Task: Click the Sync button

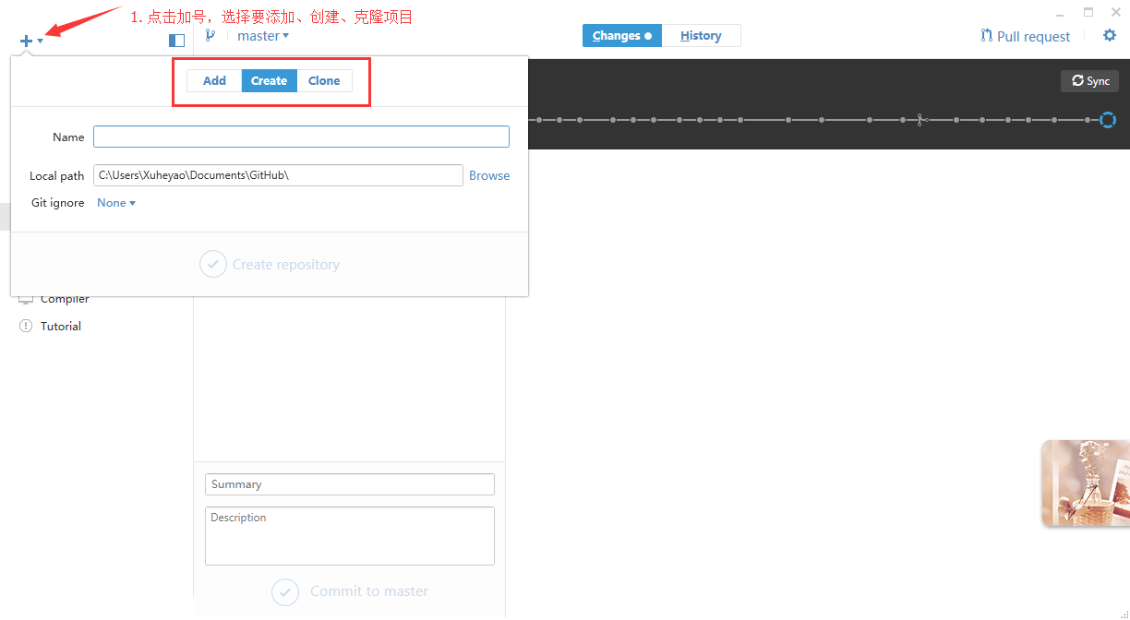Action: tap(1089, 81)
